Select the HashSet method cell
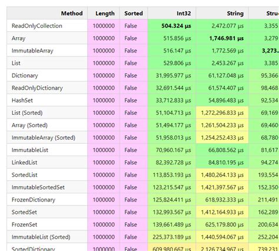The width and height of the screenshot is (279, 251). pos(47,100)
